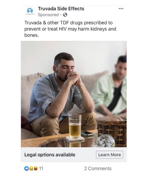
Task: Click the gray ad footer bar
Action: coord(74,155)
